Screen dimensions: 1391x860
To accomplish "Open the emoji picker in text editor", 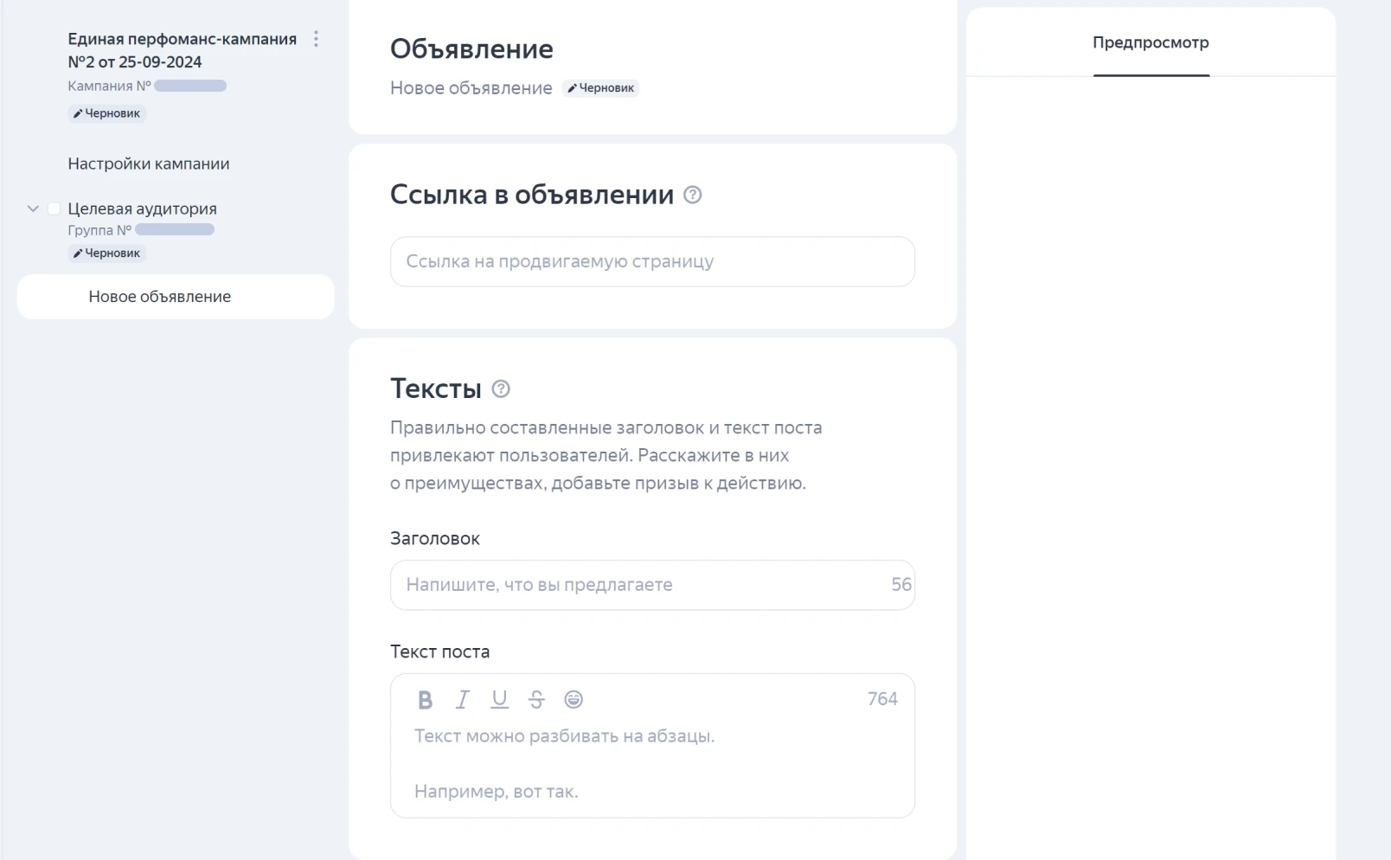I will [x=574, y=700].
